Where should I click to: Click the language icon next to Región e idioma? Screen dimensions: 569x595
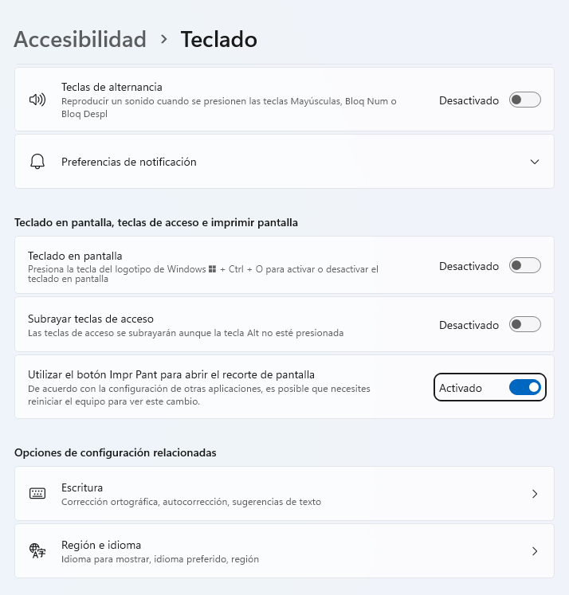click(x=37, y=551)
